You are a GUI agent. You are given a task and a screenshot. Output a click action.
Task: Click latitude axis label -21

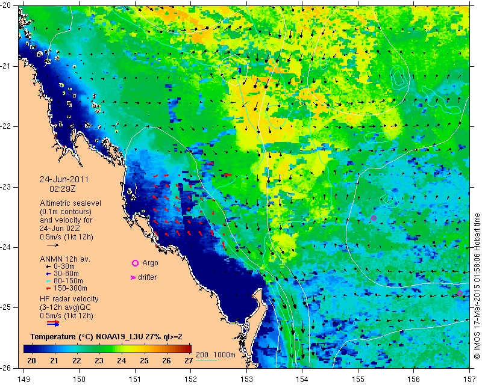click(x=5, y=66)
